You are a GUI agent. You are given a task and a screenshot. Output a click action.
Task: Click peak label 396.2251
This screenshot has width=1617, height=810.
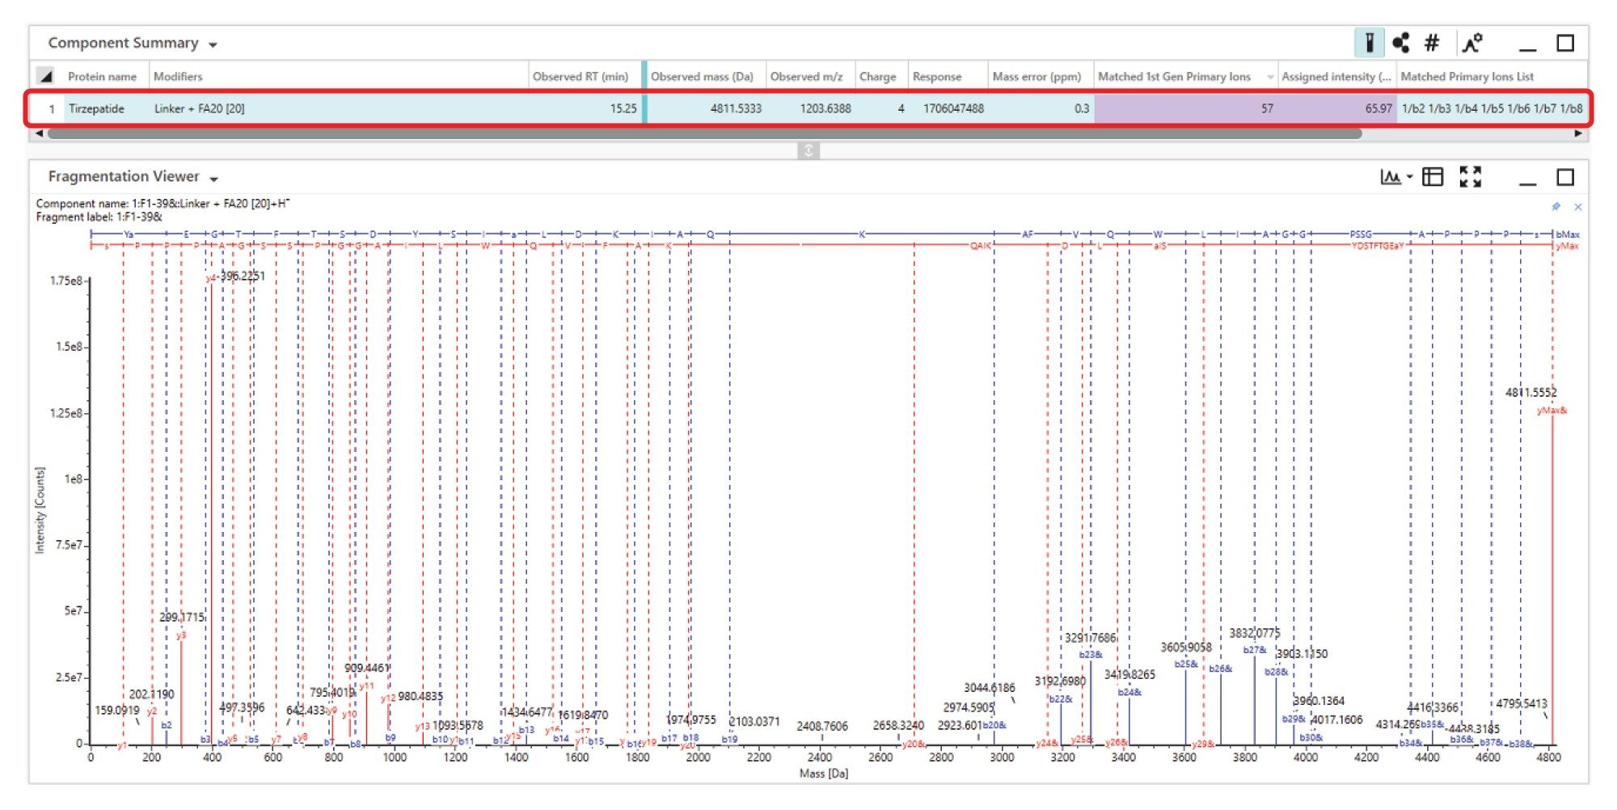[x=243, y=276]
